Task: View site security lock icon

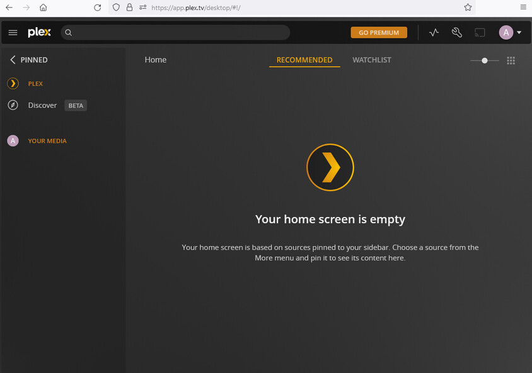Action: tap(129, 8)
